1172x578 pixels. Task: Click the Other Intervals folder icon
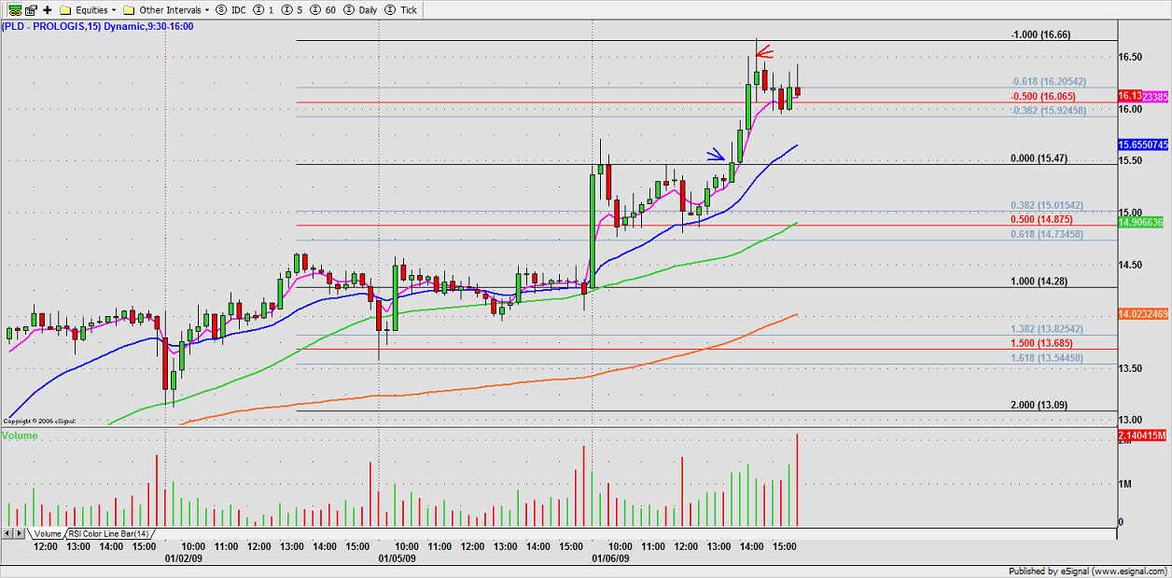click(130, 9)
